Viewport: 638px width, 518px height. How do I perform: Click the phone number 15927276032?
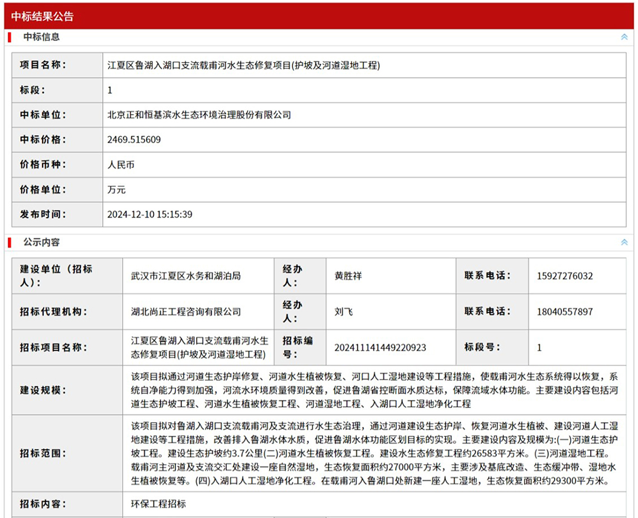point(565,276)
